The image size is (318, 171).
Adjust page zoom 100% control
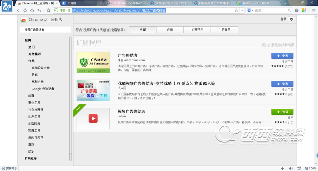[311, 168]
